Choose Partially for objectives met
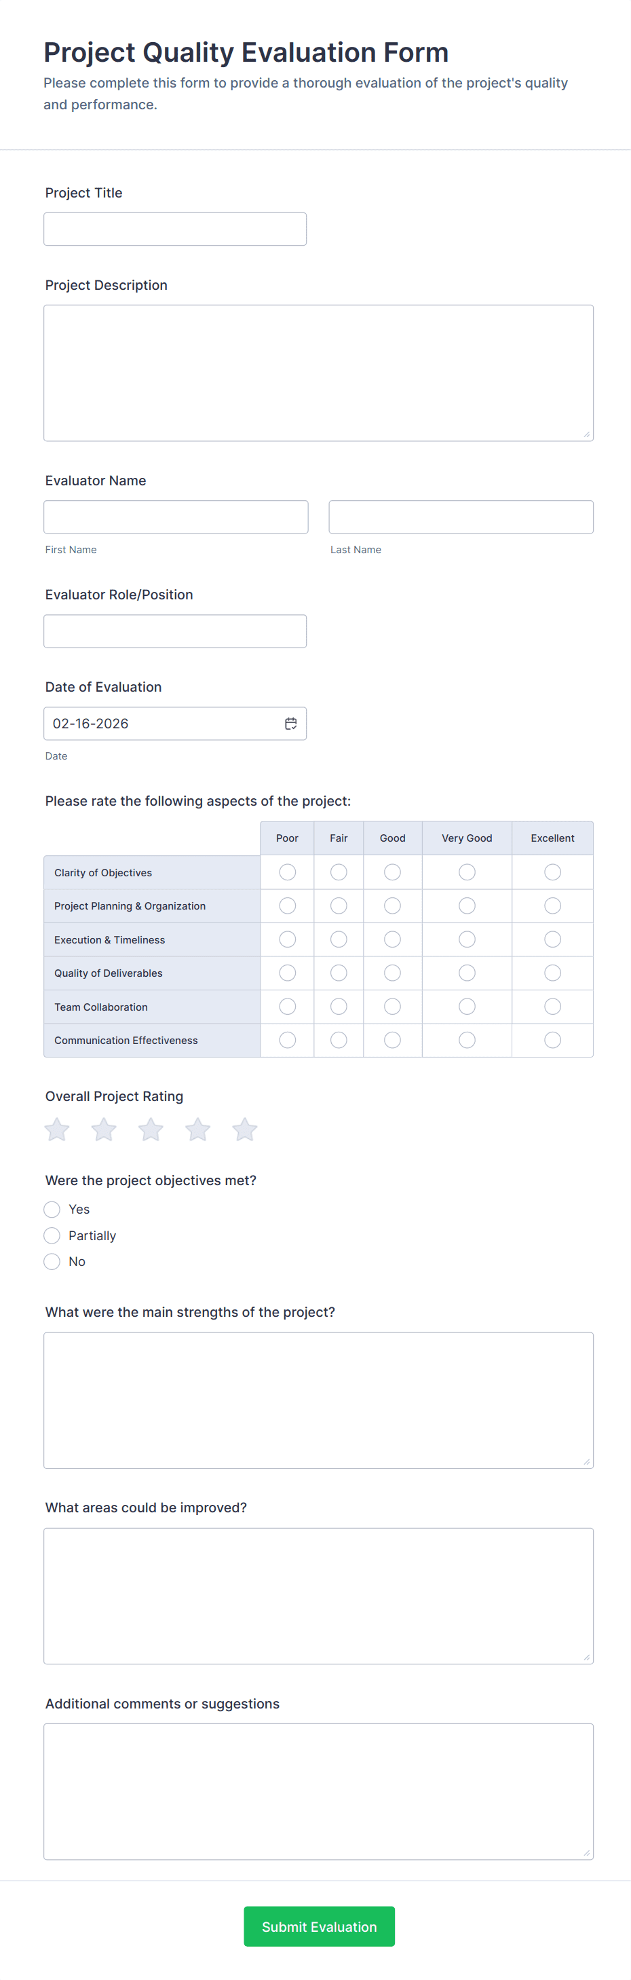This screenshot has width=631, height=1980. (x=52, y=1235)
